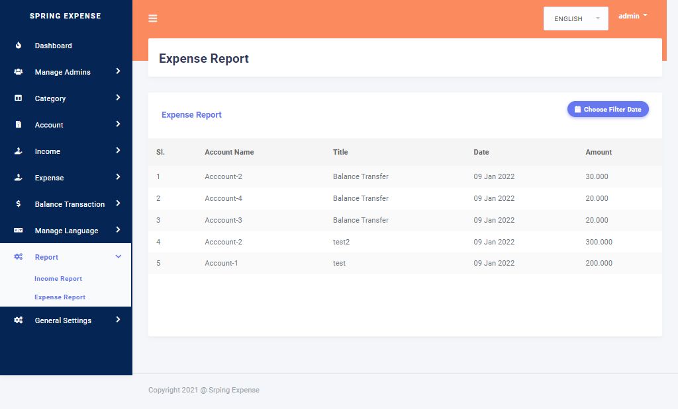Screen dimensions: 678x409
Task: Click the General Settings gears icon
Action: (x=19, y=320)
